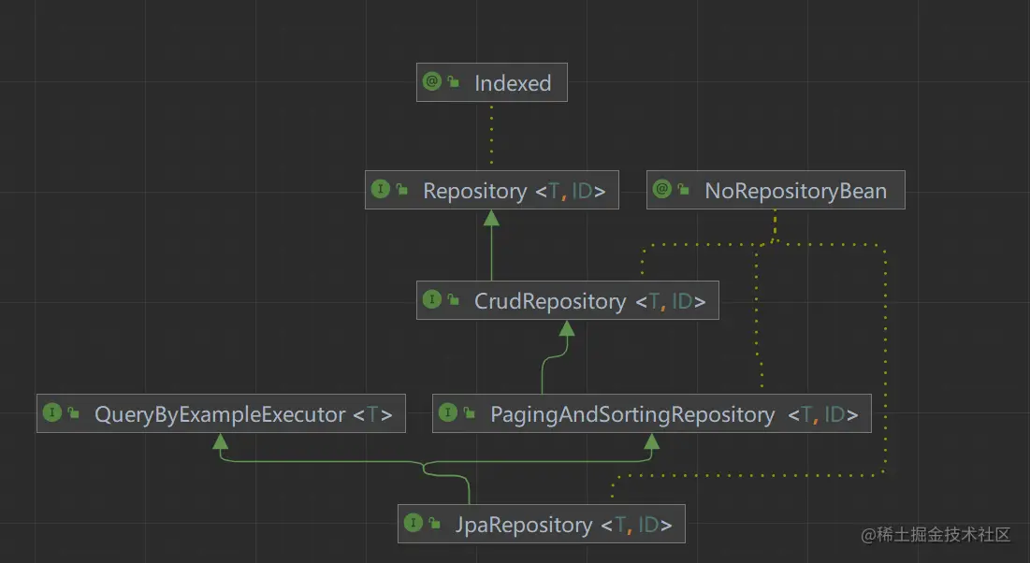Click interface icon on CrudRepository node
1030x563 pixels.
[431, 299]
